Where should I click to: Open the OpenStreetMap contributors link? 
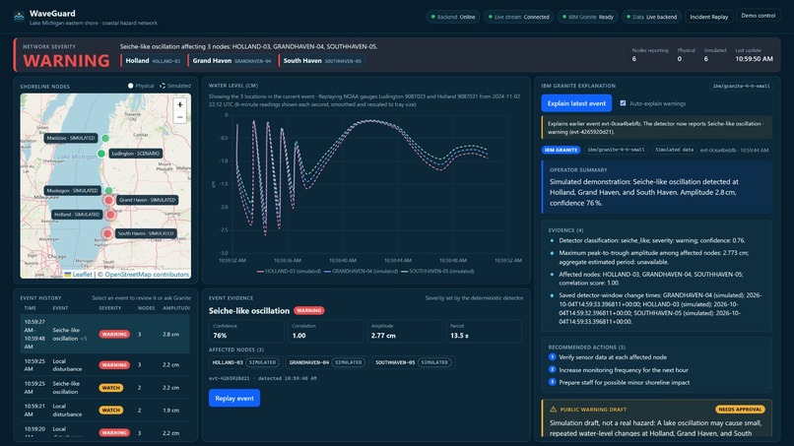tap(147, 275)
